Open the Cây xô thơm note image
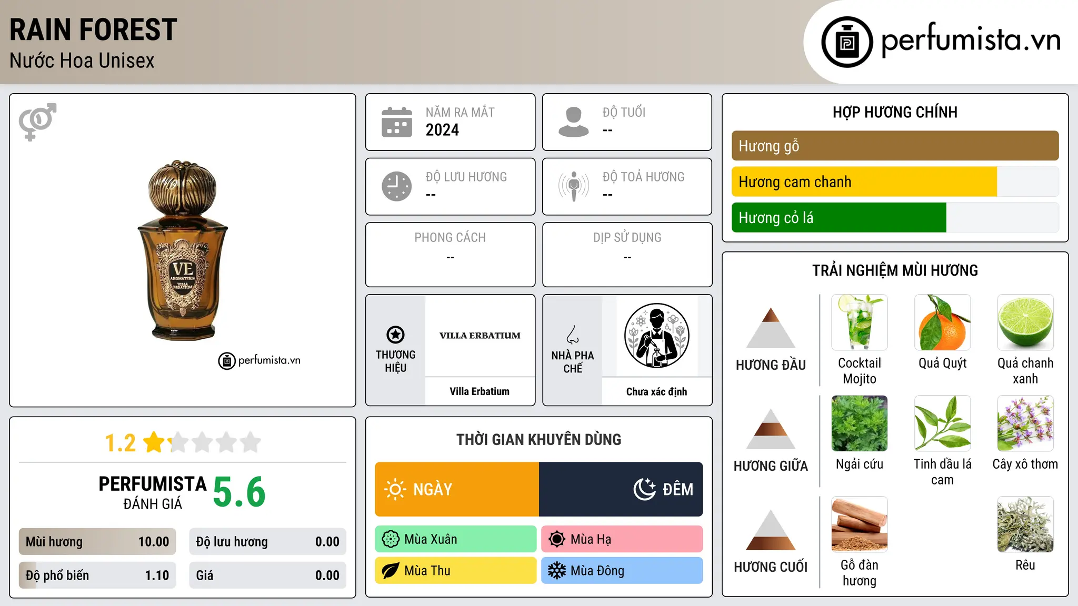The height and width of the screenshot is (606, 1078). point(1025,423)
